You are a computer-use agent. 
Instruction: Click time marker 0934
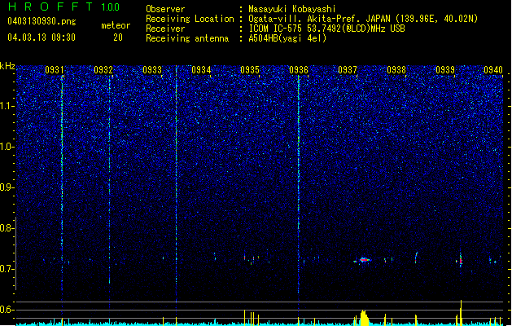pyautogui.click(x=201, y=70)
